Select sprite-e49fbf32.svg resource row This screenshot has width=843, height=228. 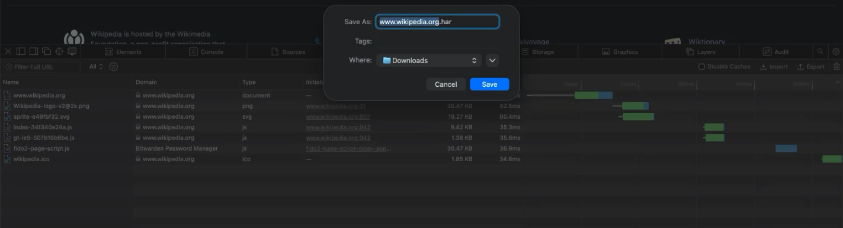(421, 116)
